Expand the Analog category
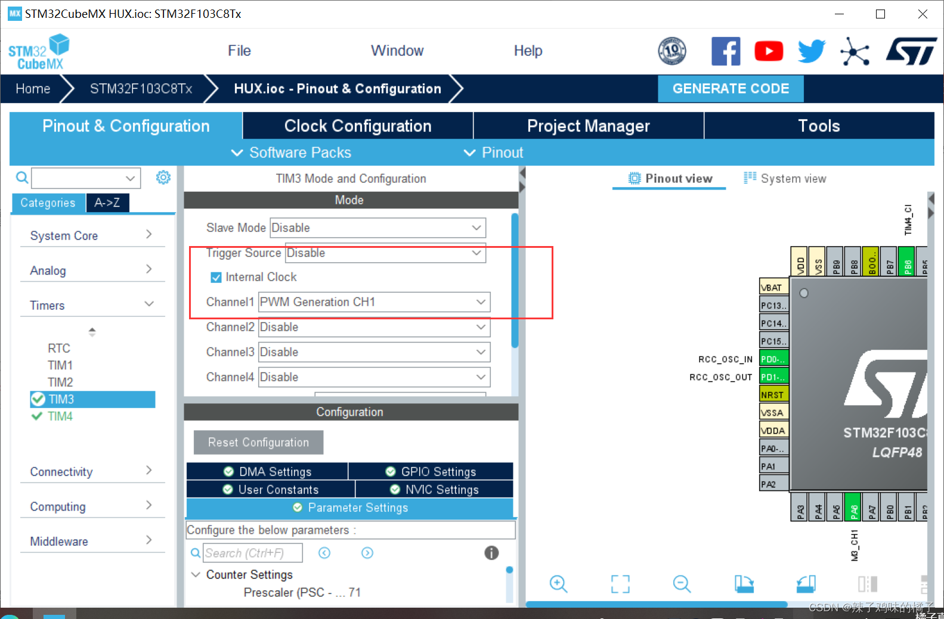The height and width of the screenshot is (619, 944). (x=92, y=270)
